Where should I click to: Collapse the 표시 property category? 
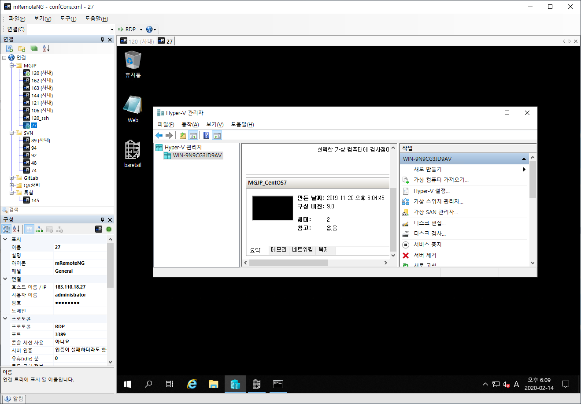coord(5,239)
